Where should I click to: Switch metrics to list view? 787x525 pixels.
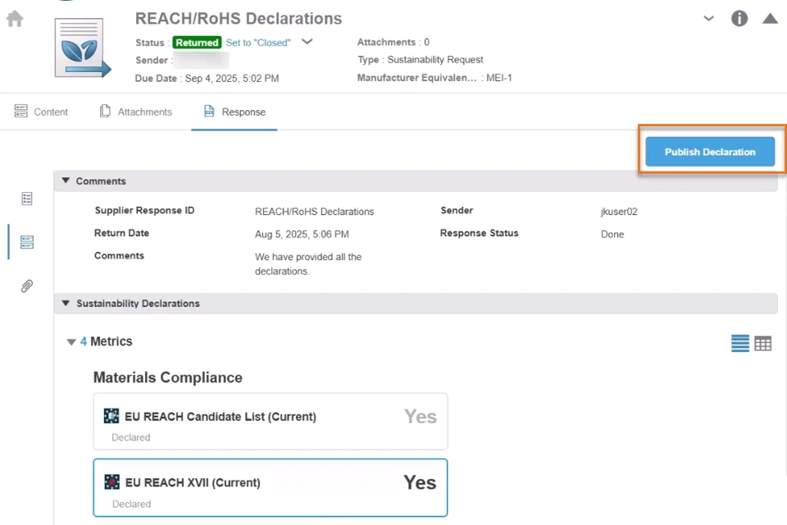740,344
